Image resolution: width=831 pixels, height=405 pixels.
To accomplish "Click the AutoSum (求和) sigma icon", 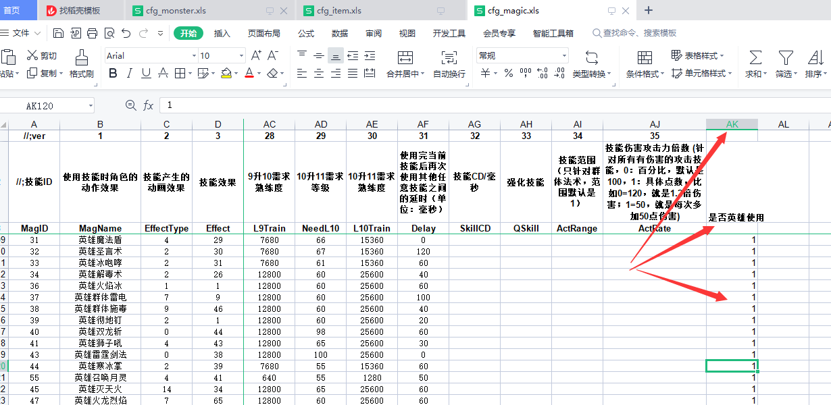I will [x=755, y=58].
